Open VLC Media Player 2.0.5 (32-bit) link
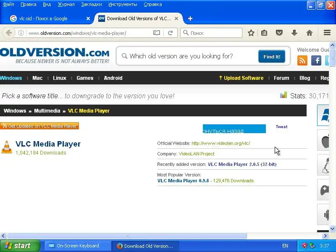The height and width of the screenshot is (252, 336). pos(242,164)
